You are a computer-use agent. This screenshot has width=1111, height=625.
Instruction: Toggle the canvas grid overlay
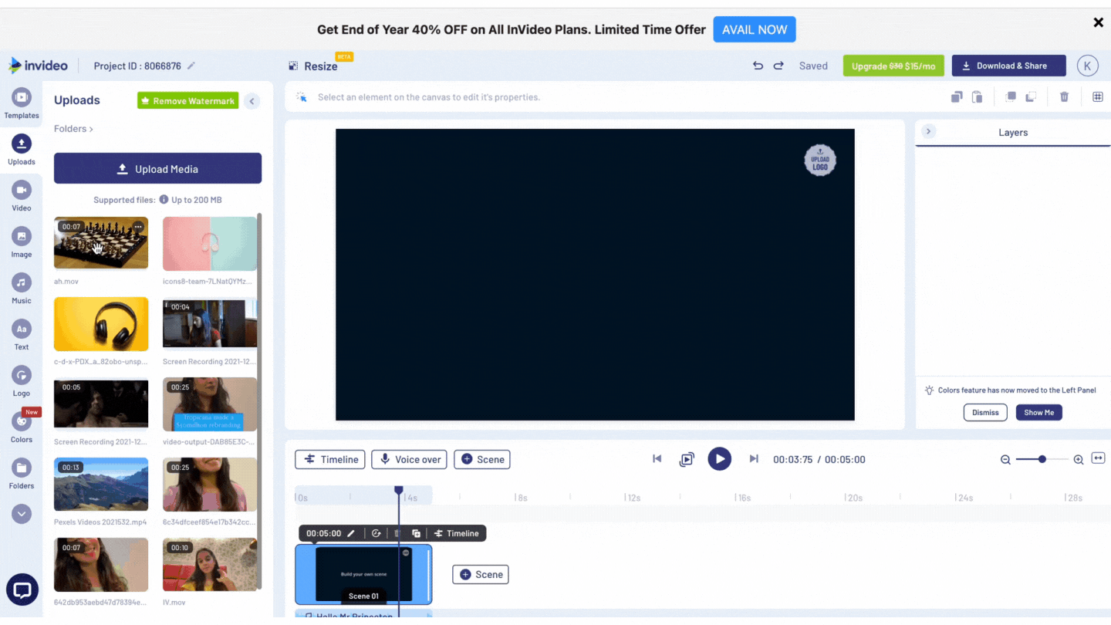pos(1098,97)
